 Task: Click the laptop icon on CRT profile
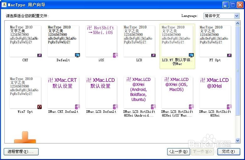(40, 55)
